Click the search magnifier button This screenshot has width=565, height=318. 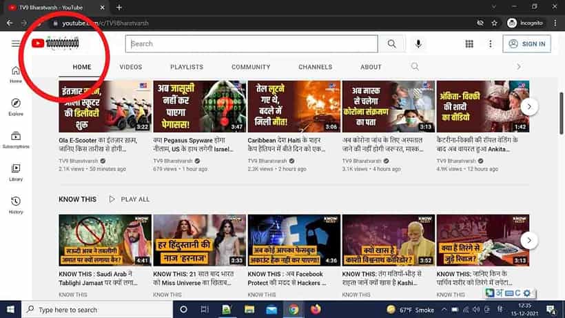(x=391, y=43)
